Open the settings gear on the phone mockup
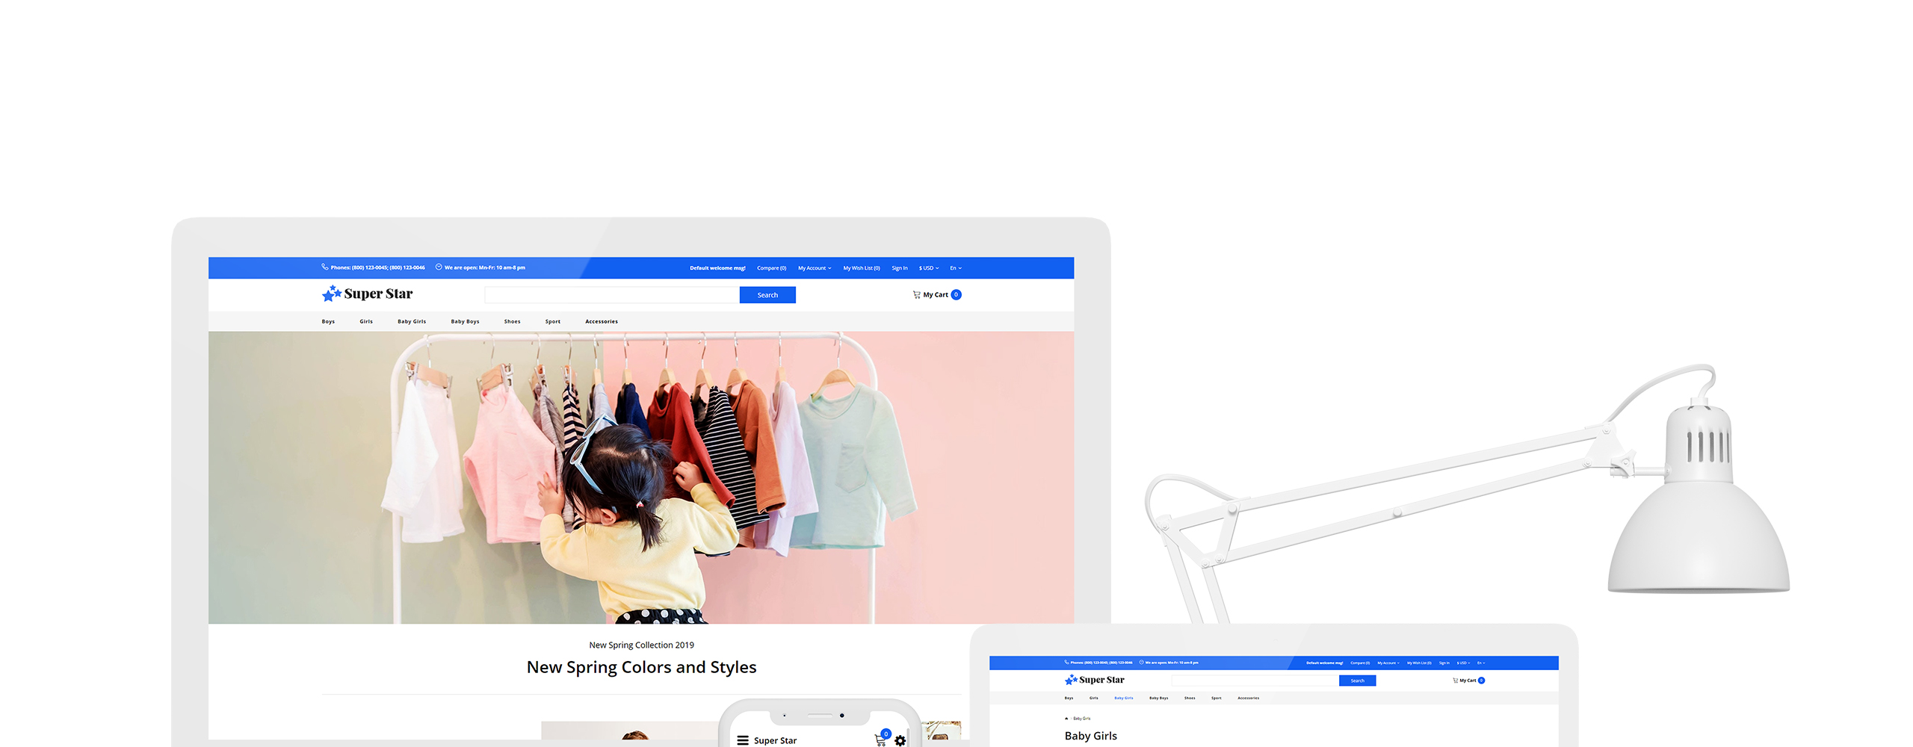This screenshot has width=1913, height=747. [900, 741]
